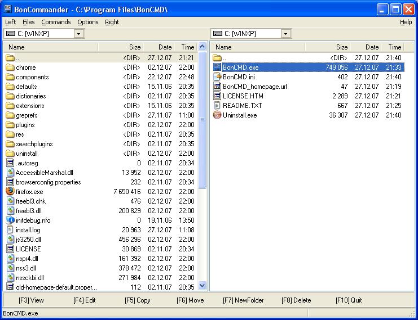The image size is (418, 320).
Task: Click the BonCMD.exe application icon
Action: click(x=217, y=67)
